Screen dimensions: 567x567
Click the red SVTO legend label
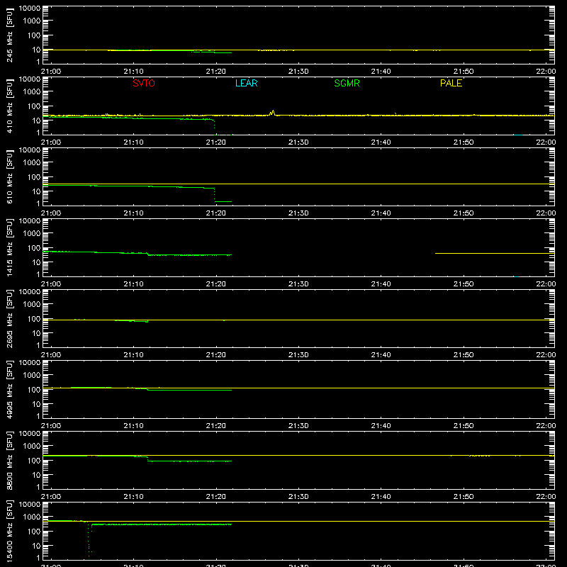tap(144, 83)
